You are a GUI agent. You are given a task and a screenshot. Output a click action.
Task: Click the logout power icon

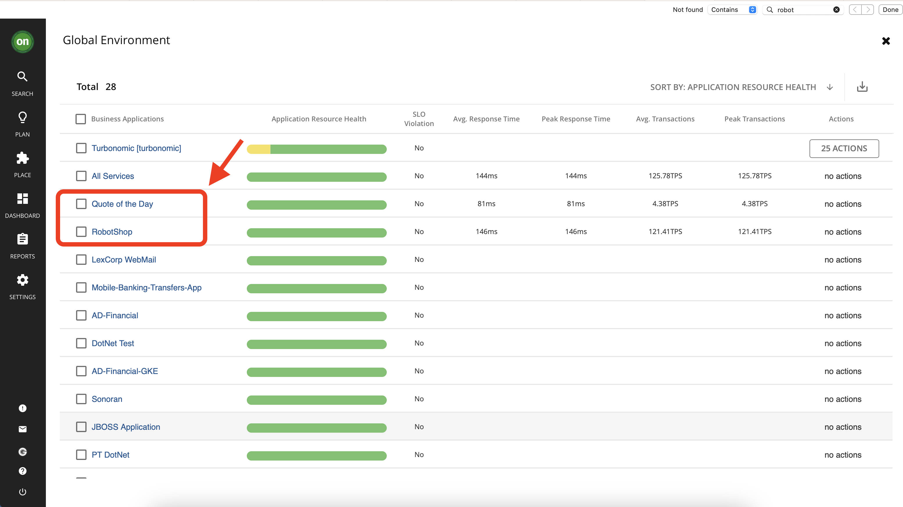tap(22, 492)
